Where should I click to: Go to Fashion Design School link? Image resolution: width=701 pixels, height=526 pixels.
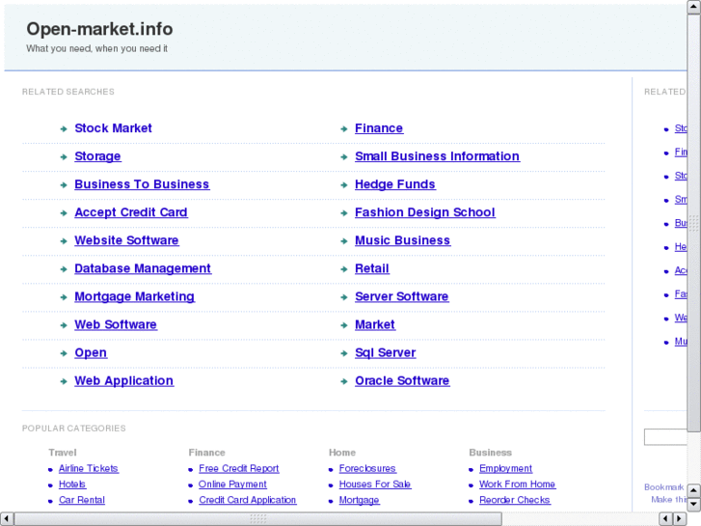coord(424,212)
